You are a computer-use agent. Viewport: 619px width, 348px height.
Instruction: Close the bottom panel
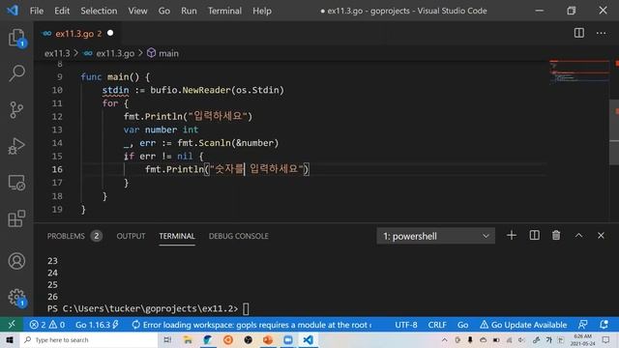tap(601, 236)
